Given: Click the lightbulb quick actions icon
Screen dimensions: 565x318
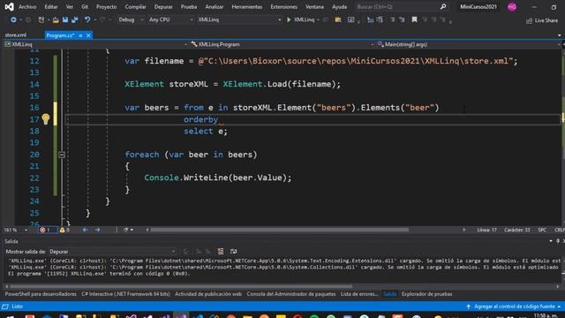Looking at the screenshot, I should coord(46,119).
